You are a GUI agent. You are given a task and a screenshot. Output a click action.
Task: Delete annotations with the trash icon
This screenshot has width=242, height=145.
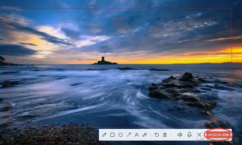[x=165, y=135]
